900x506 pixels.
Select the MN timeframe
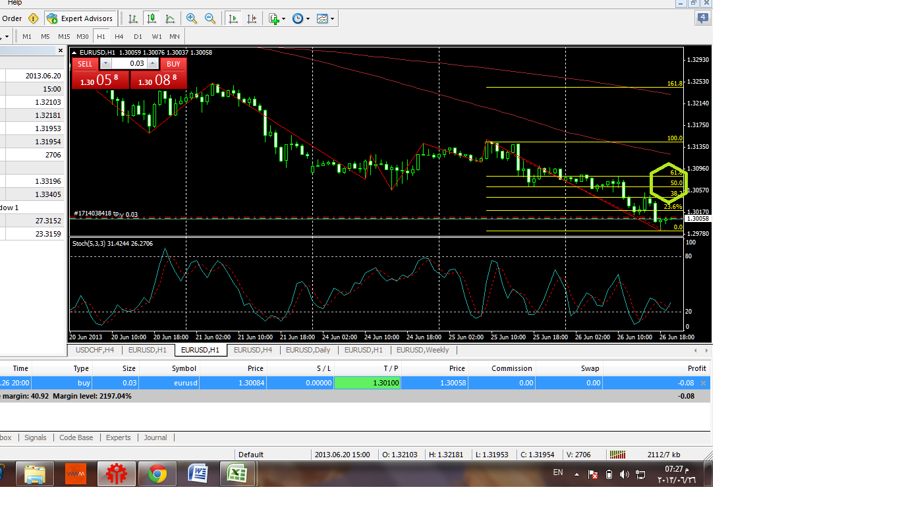pos(175,36)
